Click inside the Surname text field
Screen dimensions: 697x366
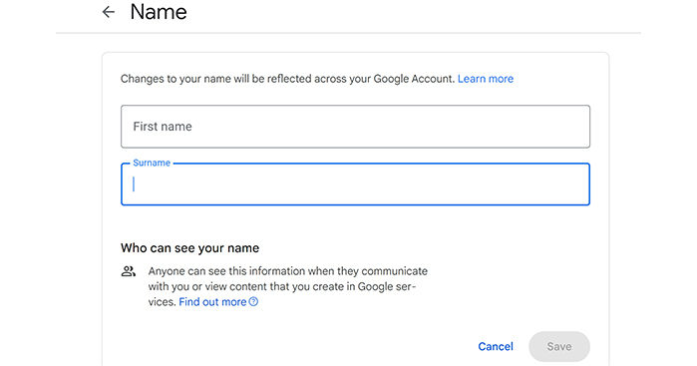[355, 184]
